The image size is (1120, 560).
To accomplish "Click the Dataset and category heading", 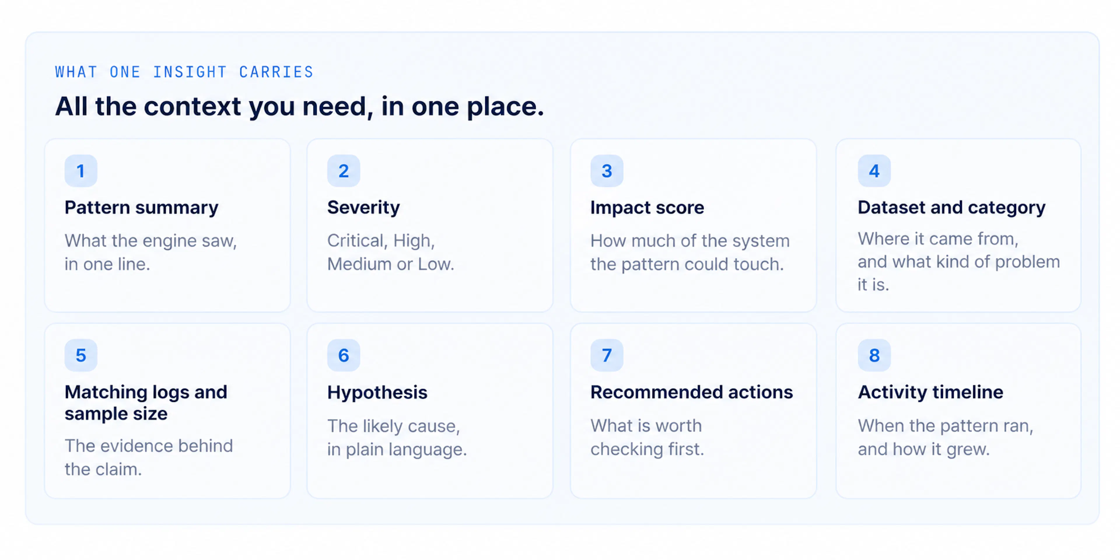I will pyautogui.click(x=951, y=208).
